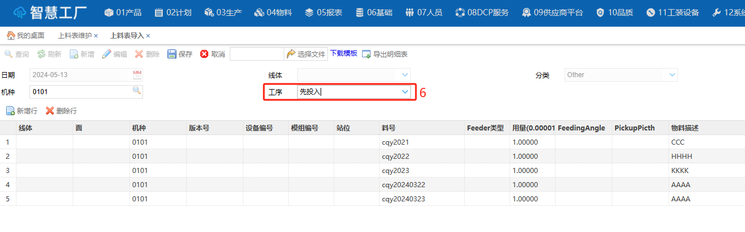Image resolution: width=745 pixels, height=232 pixels.
Task: Click the 料号 column header
Action: click(x=389, y=128)
